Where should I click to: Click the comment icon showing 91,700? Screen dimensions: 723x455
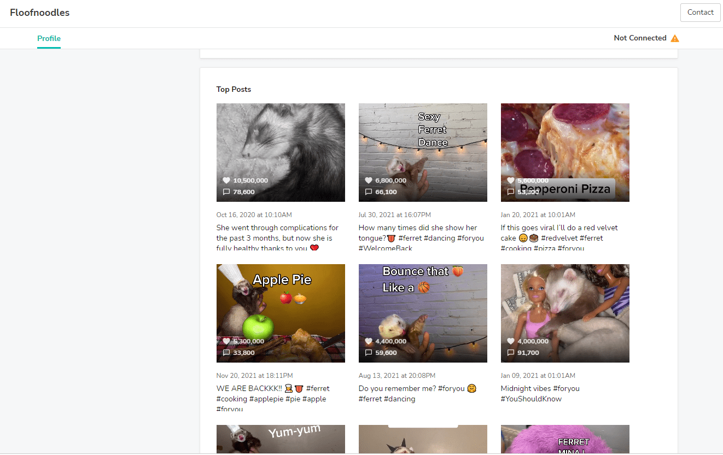coord(511,353)
